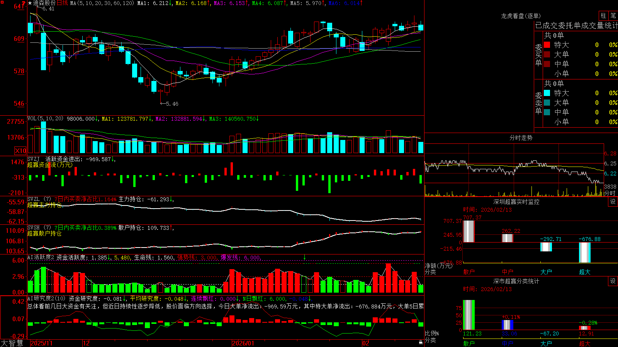Viewport: 618px width, 347px height.
Task: Click the AI研究度2(10) indicator name
Action: 46,298
